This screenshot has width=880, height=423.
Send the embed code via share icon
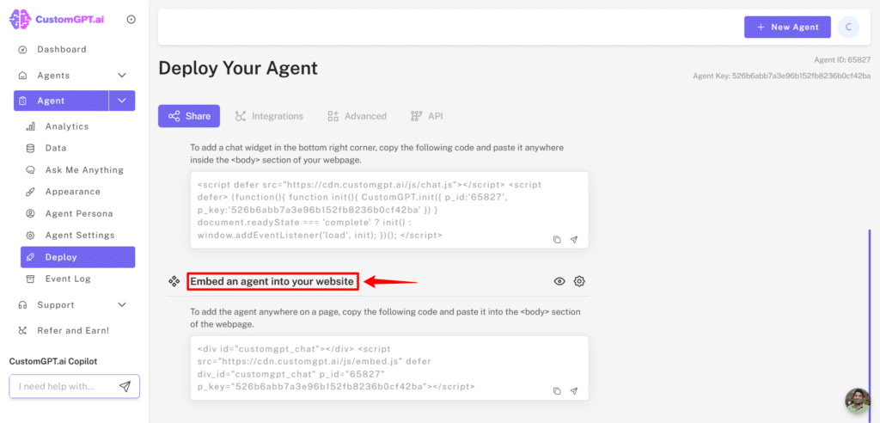pos(573,391)
